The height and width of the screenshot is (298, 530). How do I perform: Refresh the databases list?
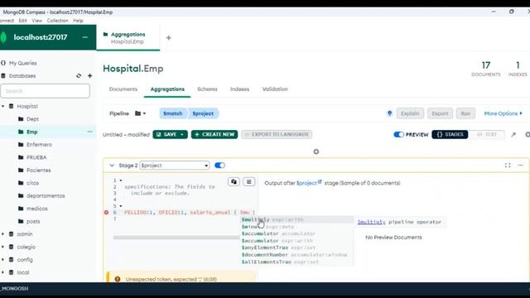click(79, 75)
